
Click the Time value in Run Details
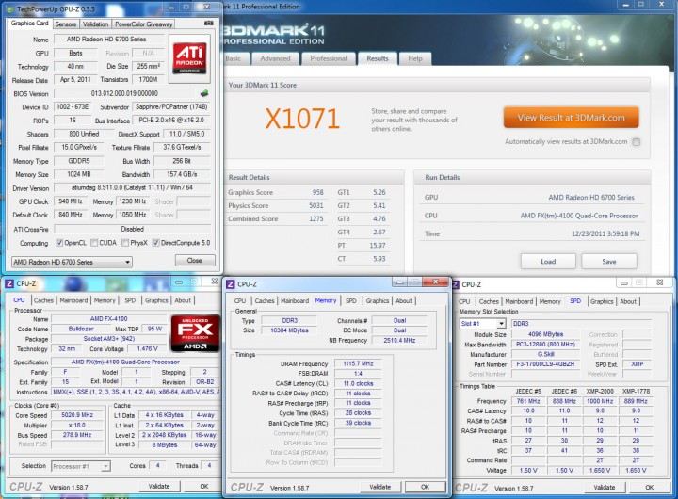coord(605,233)
